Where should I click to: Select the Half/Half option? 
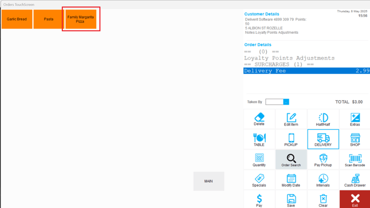pyautogui.click(x=323, y=119)
